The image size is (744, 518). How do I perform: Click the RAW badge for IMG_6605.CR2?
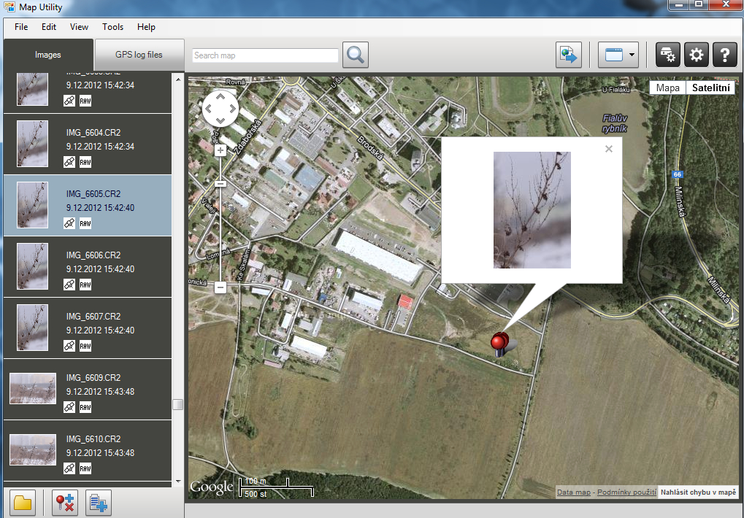(85, 223)
